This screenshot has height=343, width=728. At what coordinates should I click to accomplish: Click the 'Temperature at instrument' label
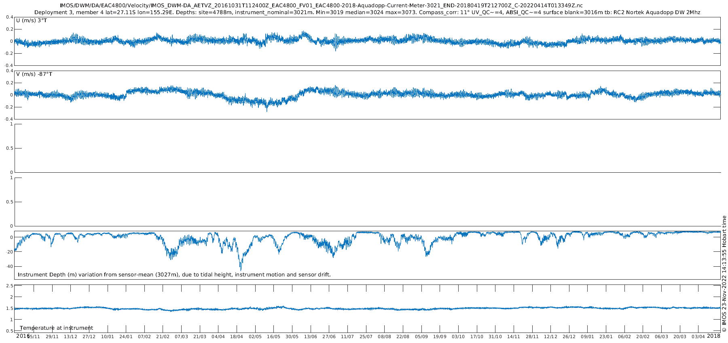[56, 328]
